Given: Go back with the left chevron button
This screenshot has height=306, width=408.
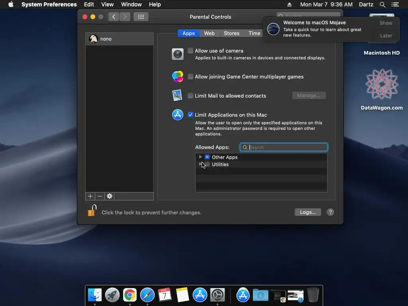Looking at the screenshot, I should (x=114, y=17).
